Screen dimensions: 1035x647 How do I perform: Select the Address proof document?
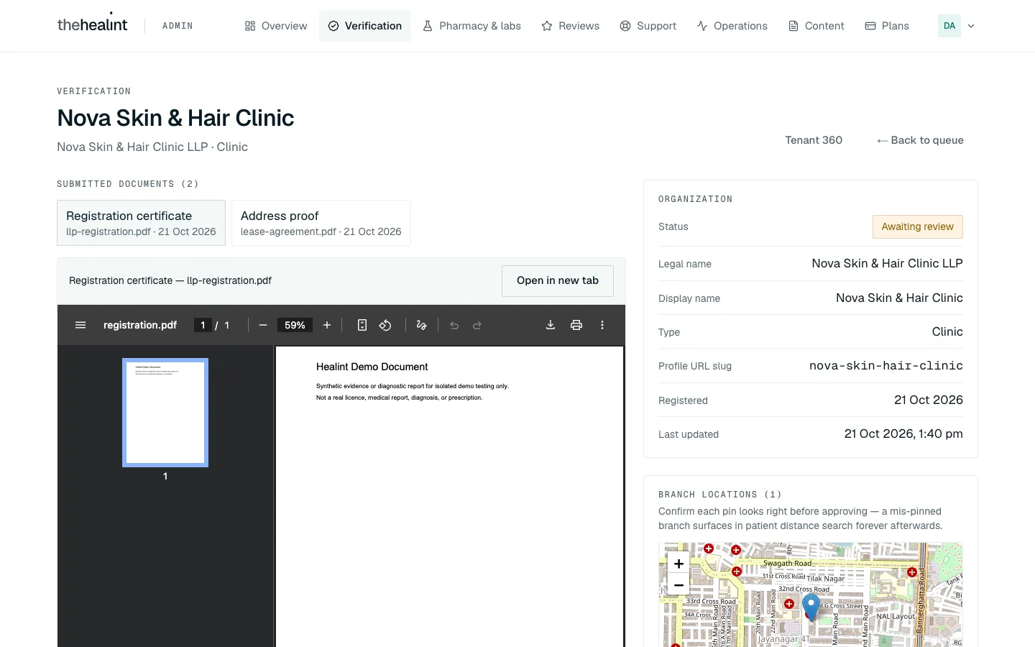pyautogui.click(x=321, y=223)
